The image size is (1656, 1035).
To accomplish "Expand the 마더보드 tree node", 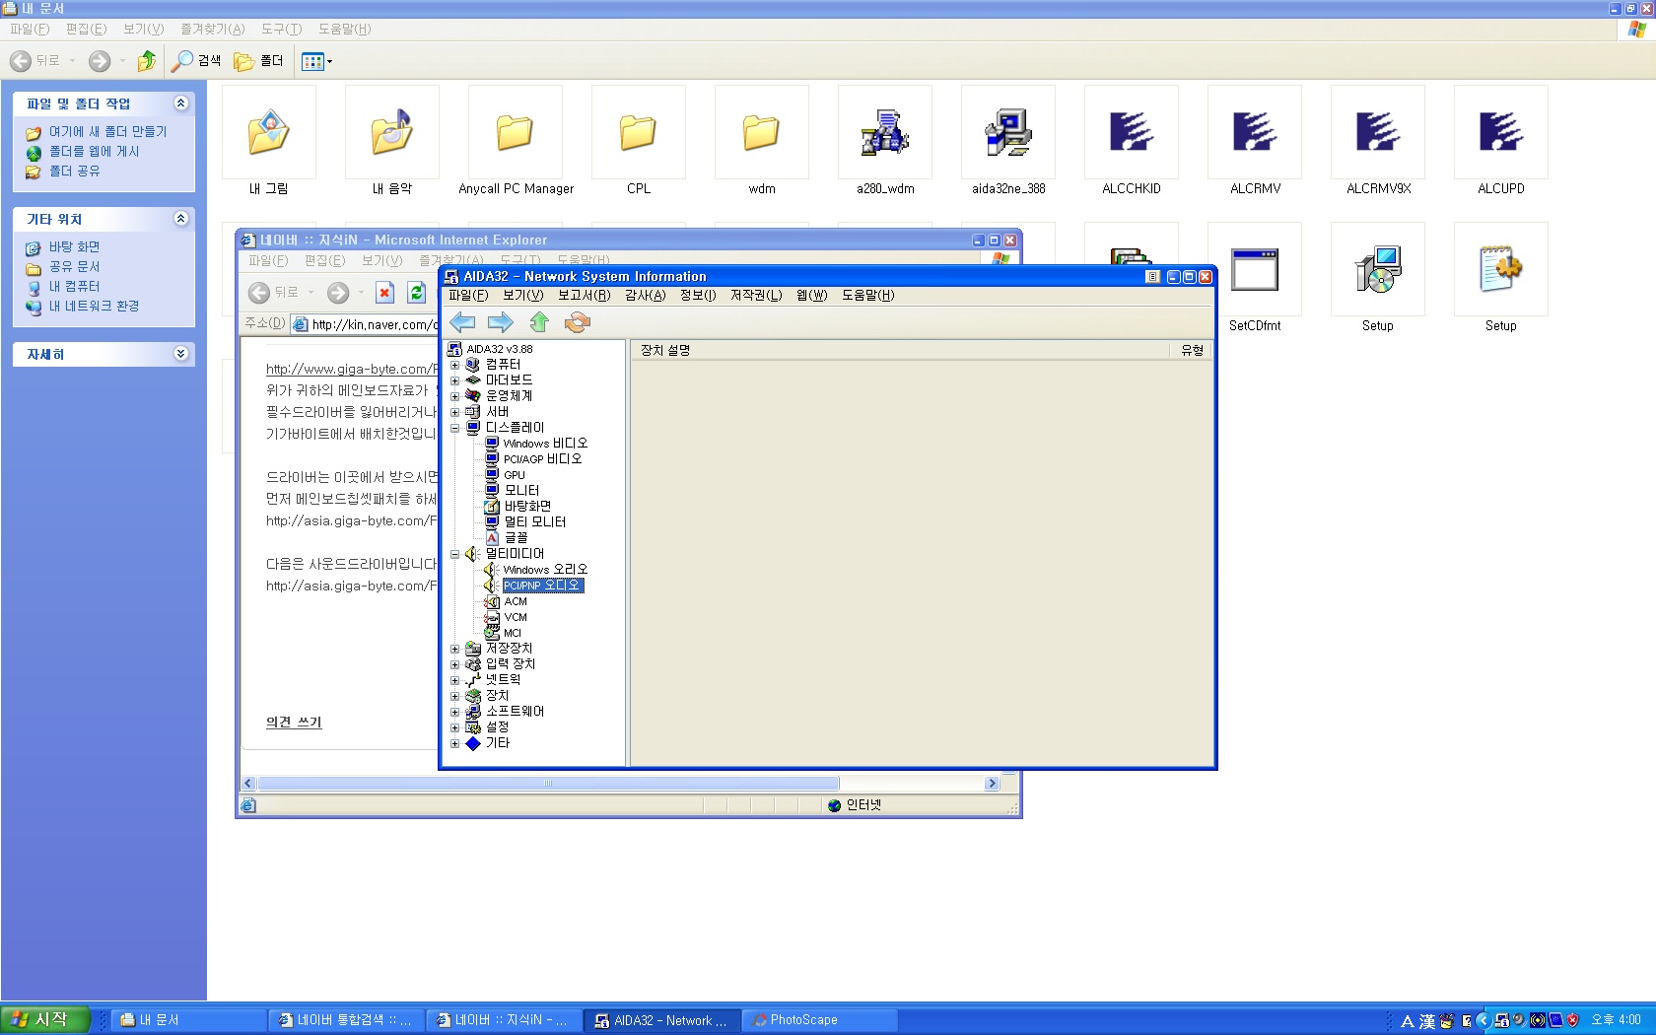I will pos(455,380).
